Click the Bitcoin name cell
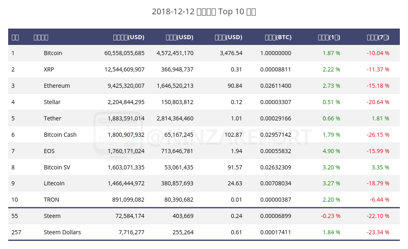Viewport: 408px width, 249px height. click(53, 53)
